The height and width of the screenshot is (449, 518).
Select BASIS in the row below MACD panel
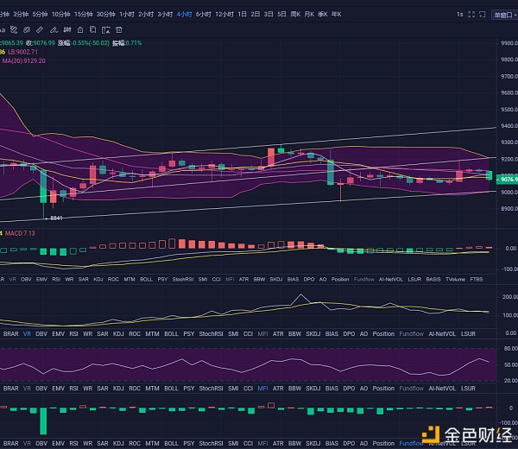(x=433, y=280)
